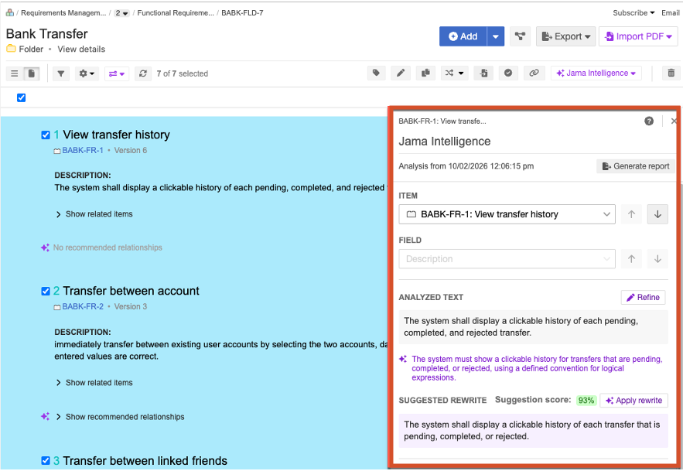683x471 pixels.
Task: Apply the suggested rewrite
Action: coord(633,401)
